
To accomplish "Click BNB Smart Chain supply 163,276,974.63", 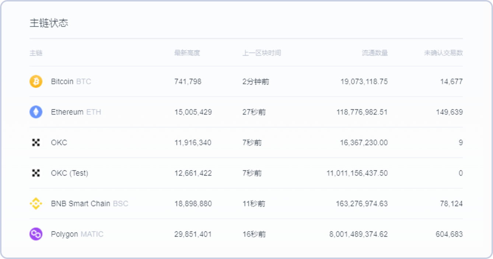I will pos(362,203).
